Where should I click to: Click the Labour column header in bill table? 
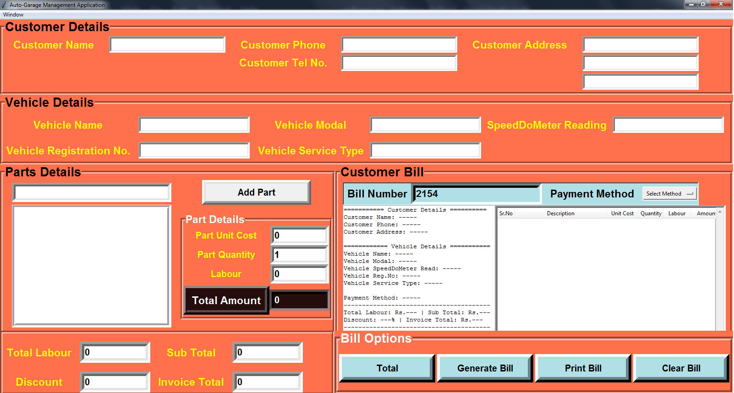(x=677, y=213)
